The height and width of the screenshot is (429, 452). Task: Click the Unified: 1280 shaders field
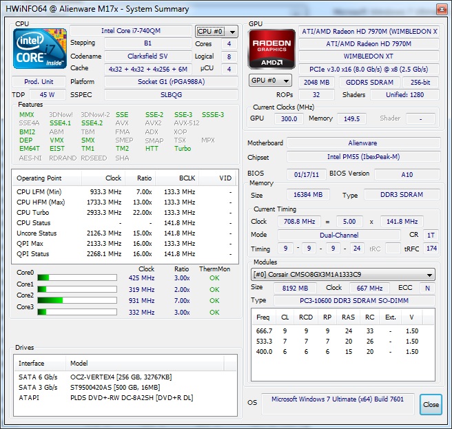click(x=404, y=95)
